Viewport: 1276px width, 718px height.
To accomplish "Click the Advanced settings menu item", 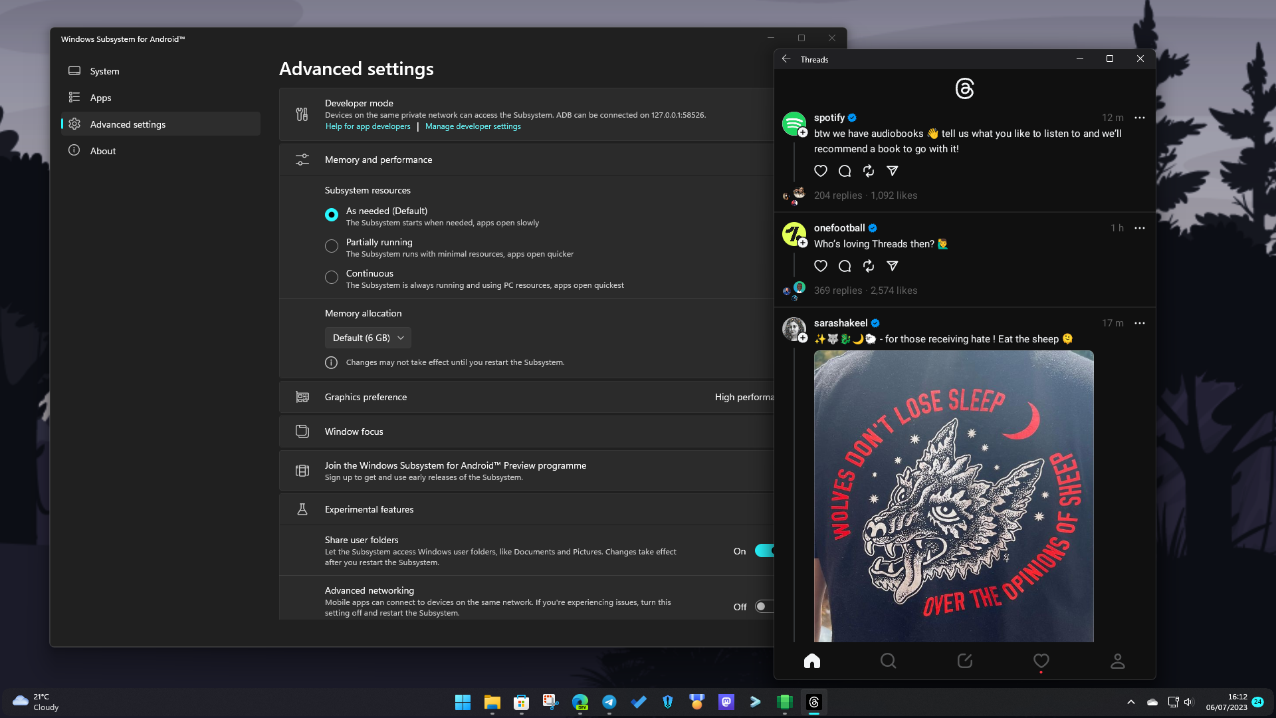I will pos(161,124).
